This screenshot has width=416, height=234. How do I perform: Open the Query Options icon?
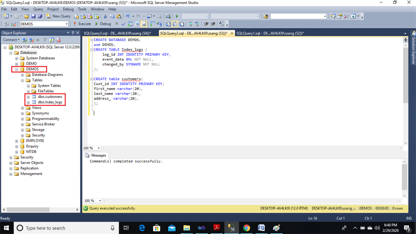(137, 24)
